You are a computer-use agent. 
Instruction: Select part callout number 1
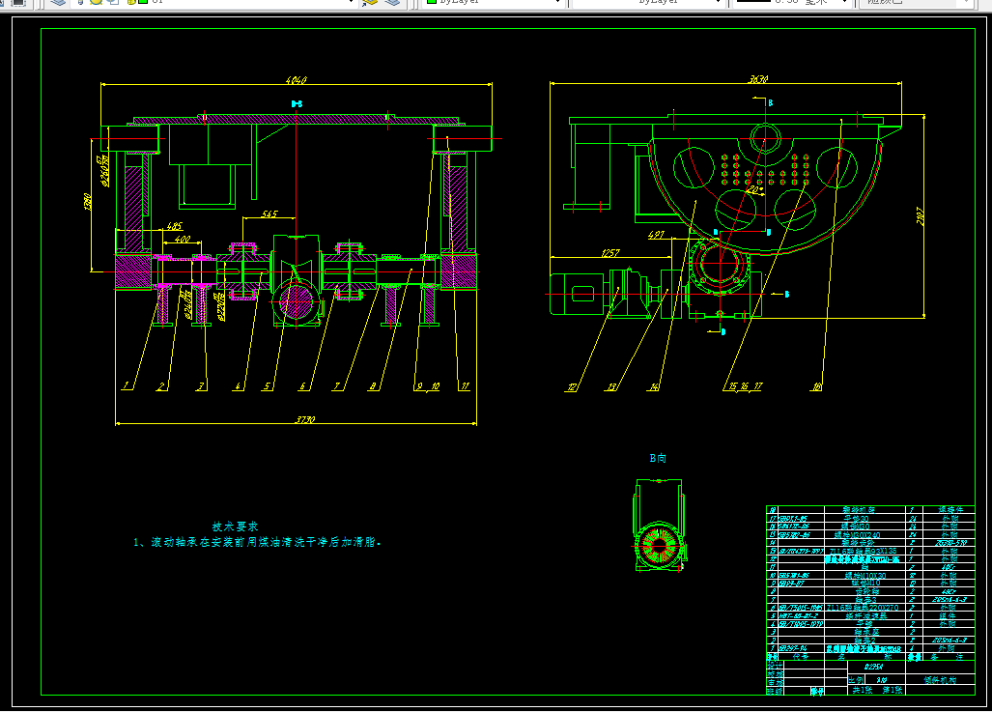126,385
